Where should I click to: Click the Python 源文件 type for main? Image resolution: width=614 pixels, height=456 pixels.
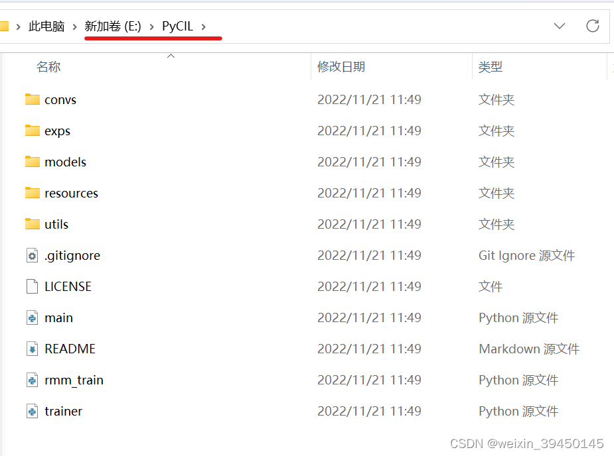tap(518, 317)
